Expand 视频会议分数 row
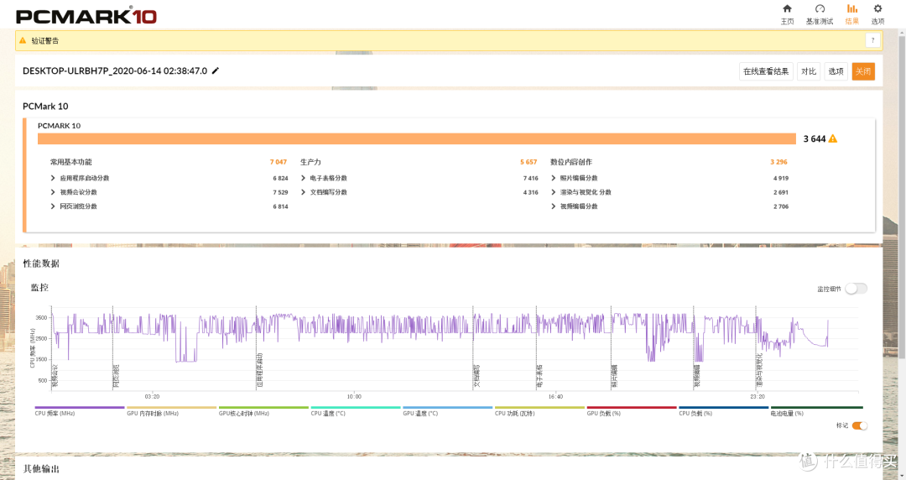The height and width of the screenshot is (480, 906). [53, 192]
